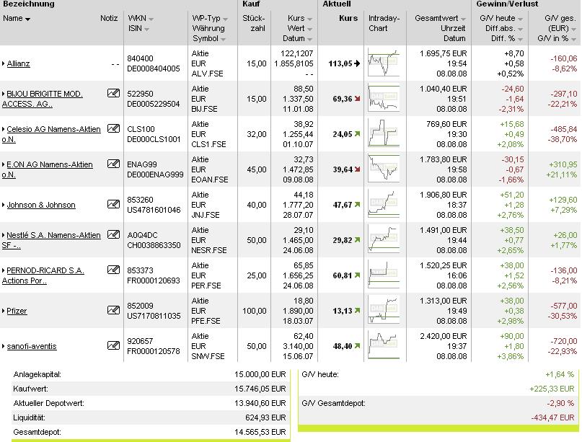Open the Pfizer stock link
The image size is (582, 442).
(17, 311)
